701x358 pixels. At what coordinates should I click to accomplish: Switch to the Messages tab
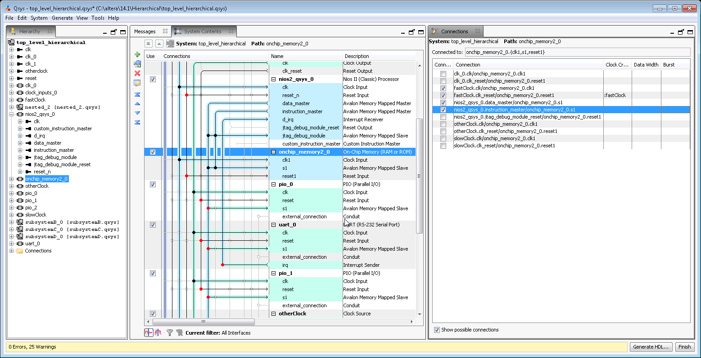coord(145,31)
